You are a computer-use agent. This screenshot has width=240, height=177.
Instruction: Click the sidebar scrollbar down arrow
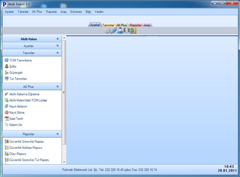coord(64,162)
